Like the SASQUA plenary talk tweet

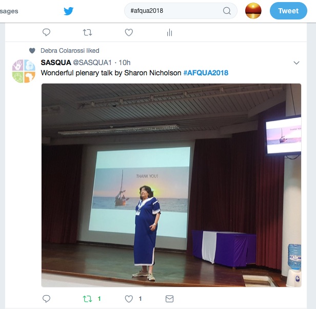tap(129, 299)
